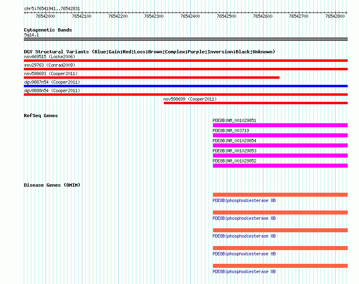This screenshot has width=359, height=284.
Task: Click the 76542400 ruler position
Action: tap(190, 16)
